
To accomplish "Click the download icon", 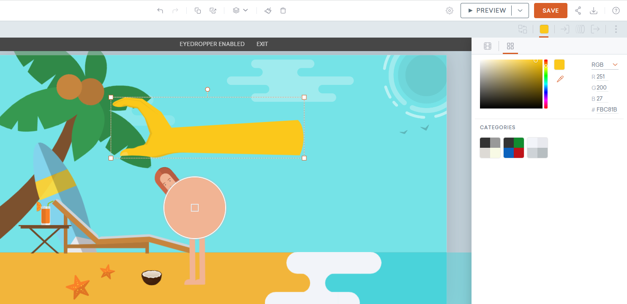I will pyautogui.click(x=594, y=11).
